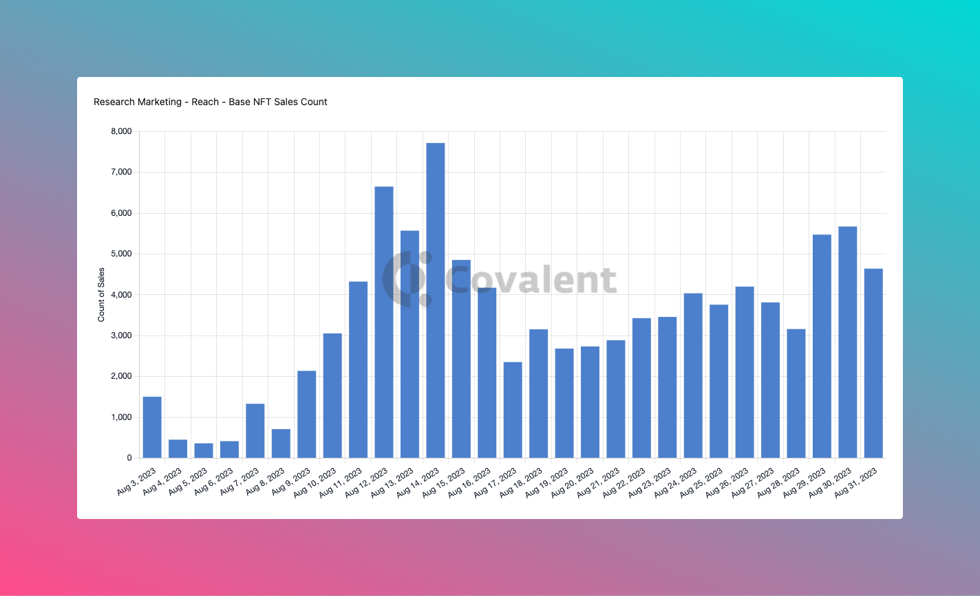This screenshot has width=980, height=596.
Task: Click the 3,000 y-axis label
Action: [x=121, y=335]
